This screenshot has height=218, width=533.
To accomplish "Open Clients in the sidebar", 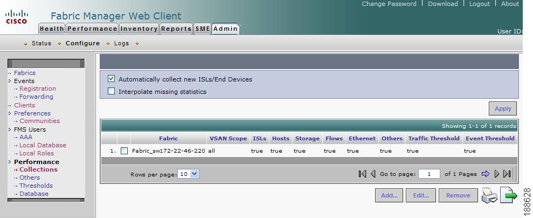I will [24, 105].
